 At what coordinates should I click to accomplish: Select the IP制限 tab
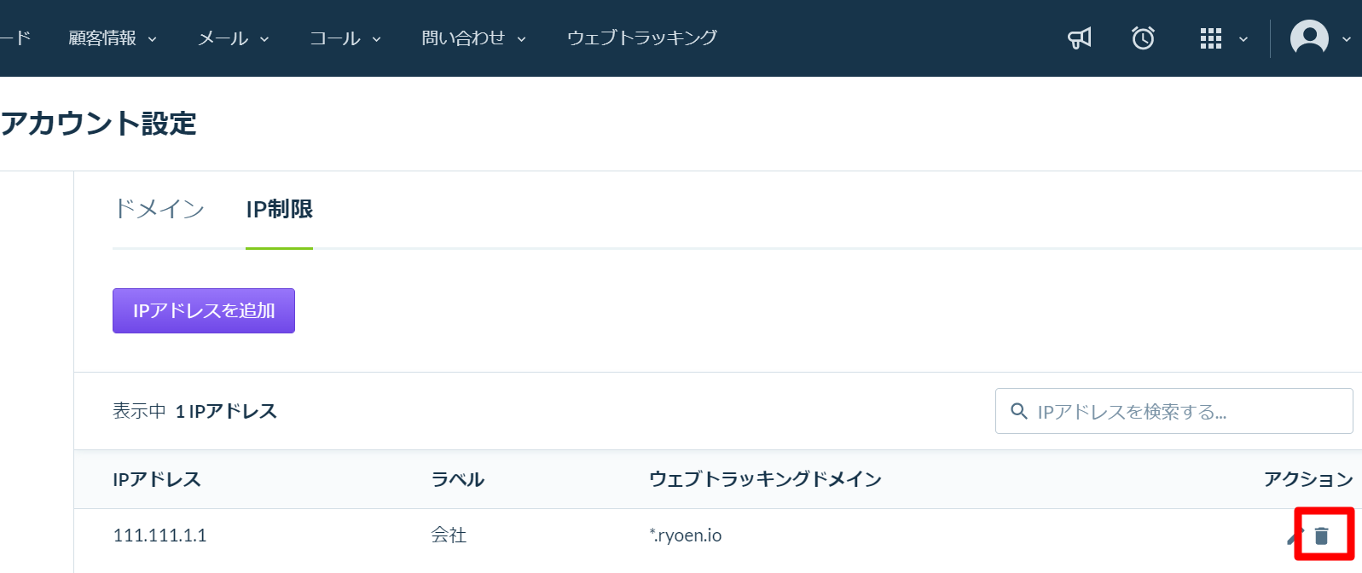(x=279, y=209)
